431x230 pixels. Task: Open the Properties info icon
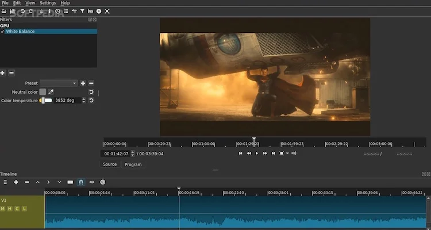pyautogui.click(x=49, y=11)
